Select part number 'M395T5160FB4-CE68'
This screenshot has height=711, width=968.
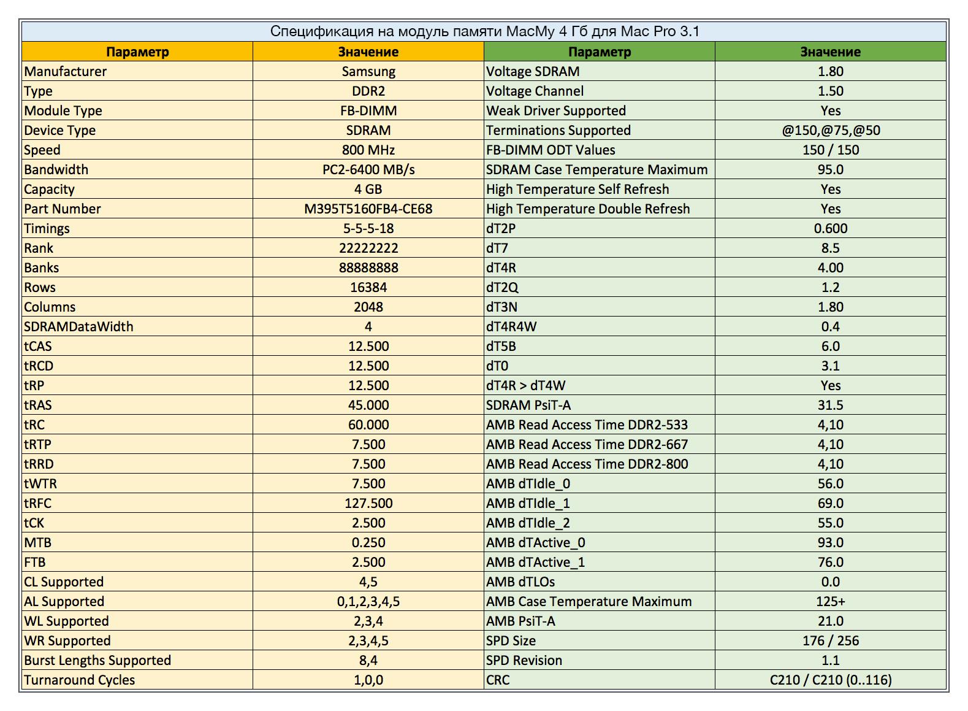368,209
